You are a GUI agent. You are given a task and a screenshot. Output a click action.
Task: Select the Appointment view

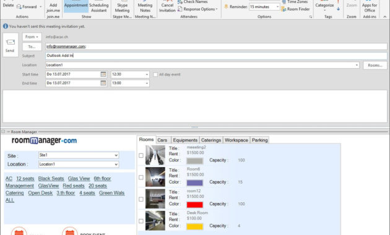76,6
